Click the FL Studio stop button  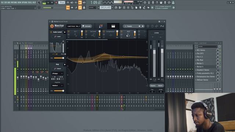[52, 3]
